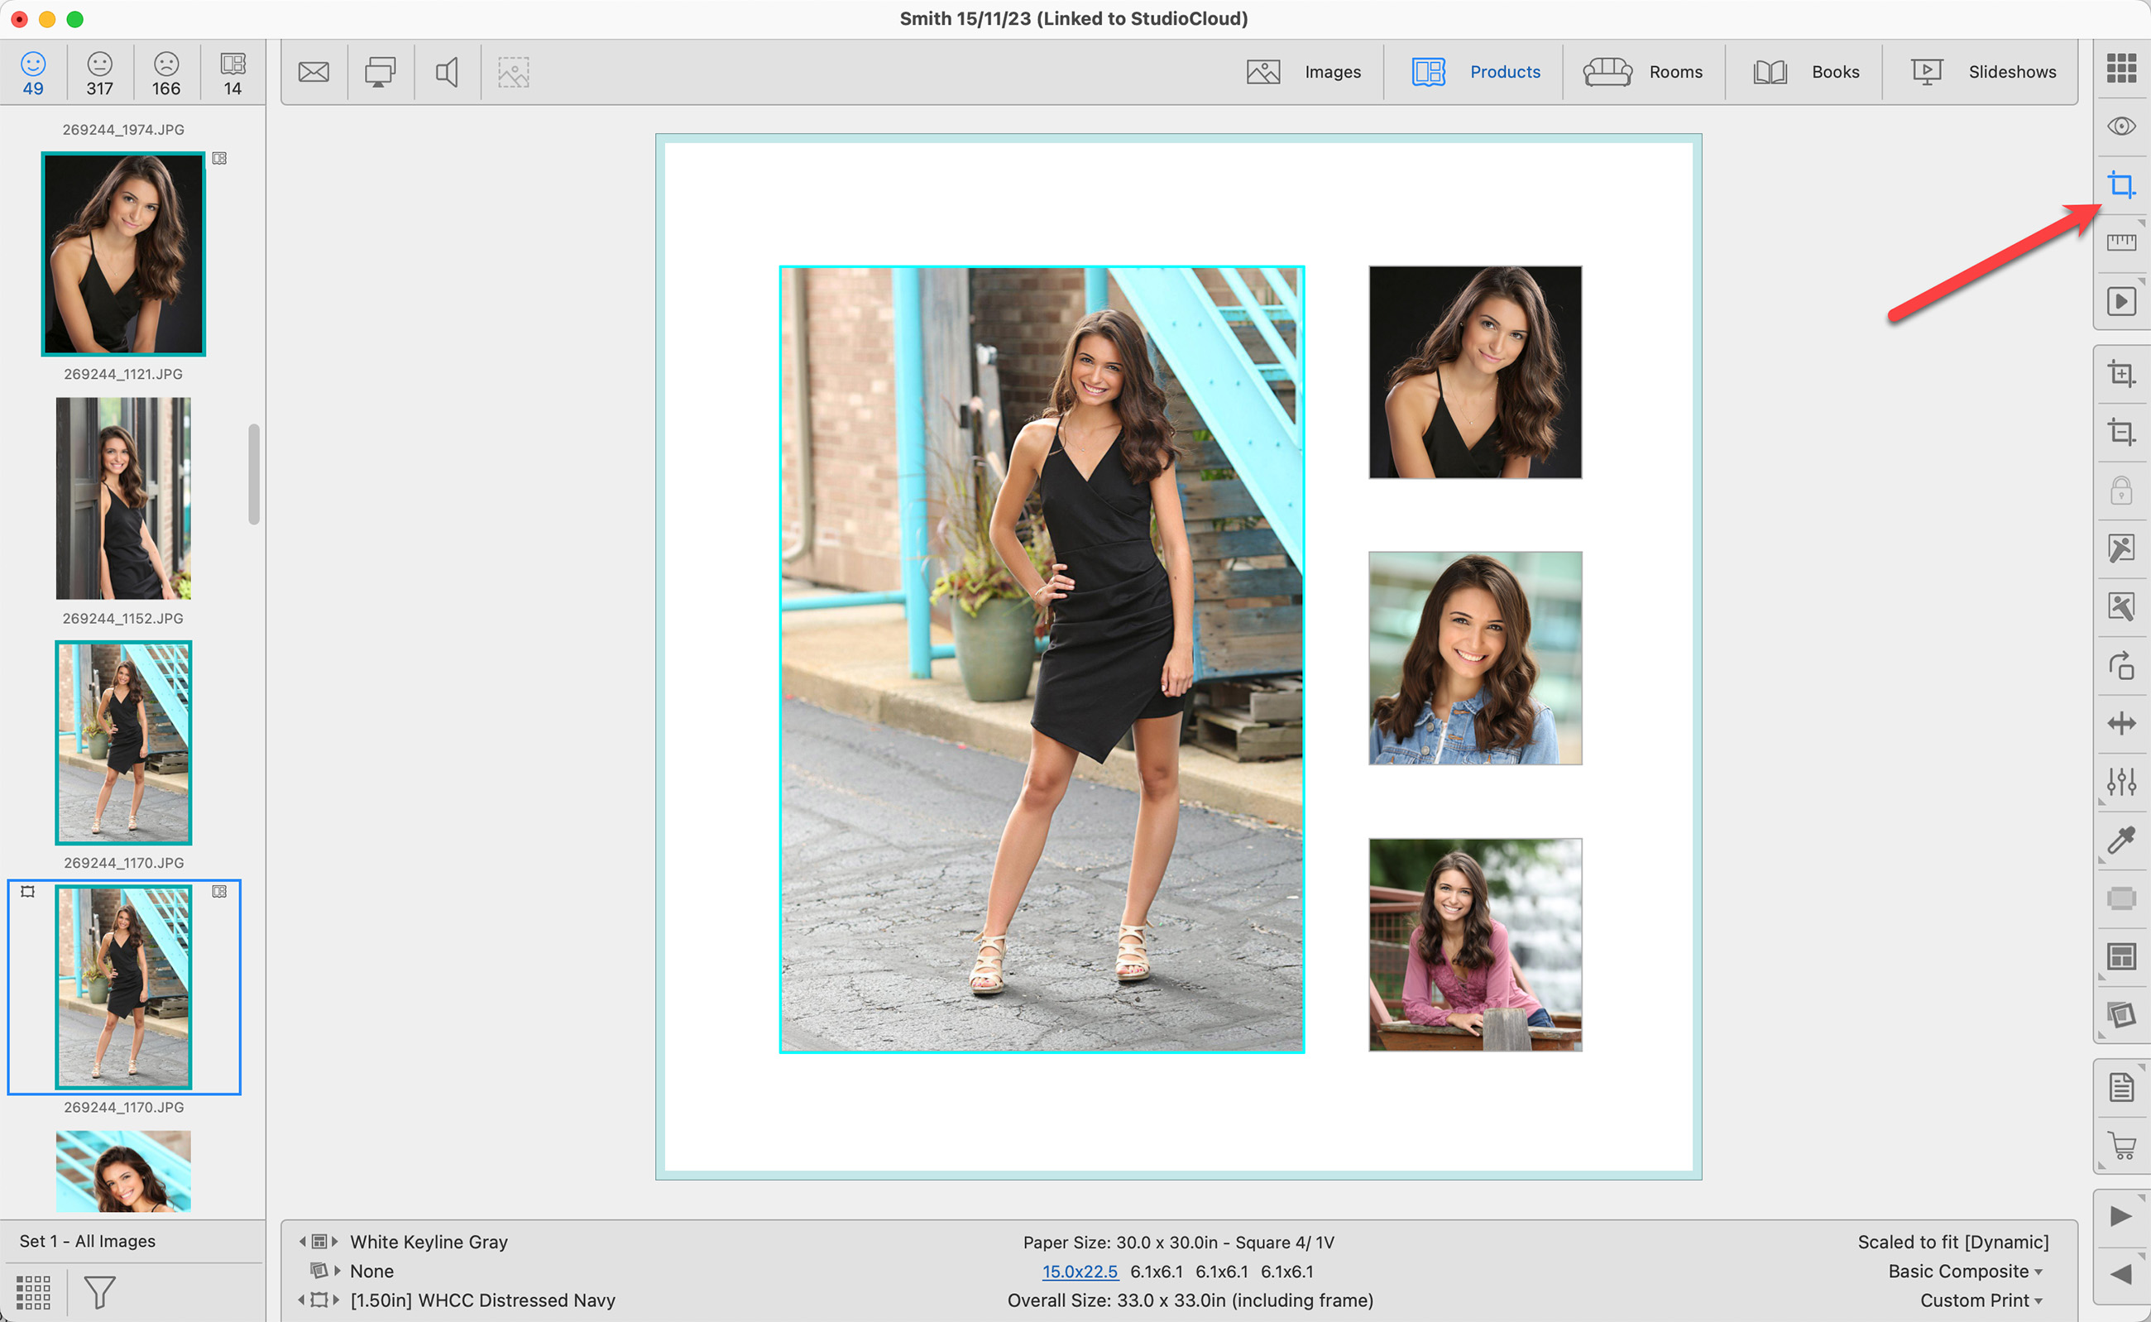The height and width of the screenshot is (1322, 2151).
Task: Open the funnel filter icon
Action: [x=98, y=1291]
